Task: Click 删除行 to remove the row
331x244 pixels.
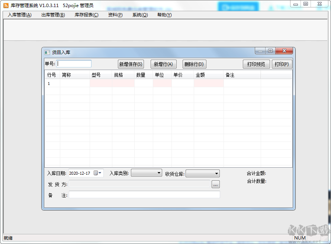Action: tap(194, 64)
